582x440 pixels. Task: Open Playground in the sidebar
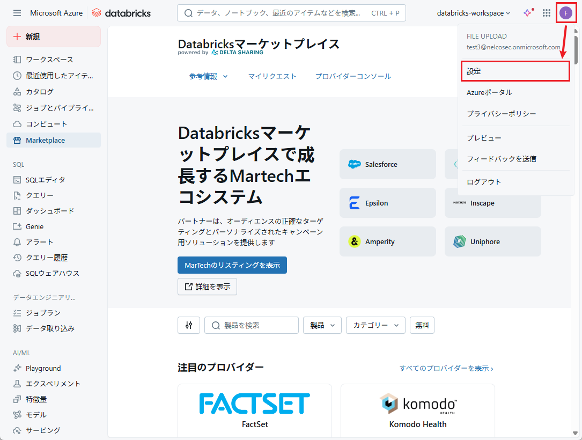43,368
